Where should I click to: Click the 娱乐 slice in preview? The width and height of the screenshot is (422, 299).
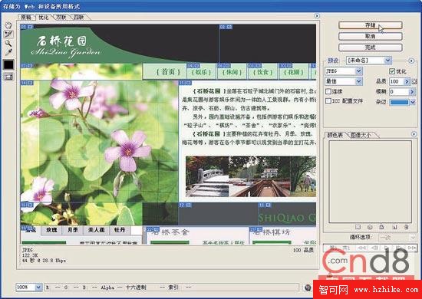click(x=201, y=72)
